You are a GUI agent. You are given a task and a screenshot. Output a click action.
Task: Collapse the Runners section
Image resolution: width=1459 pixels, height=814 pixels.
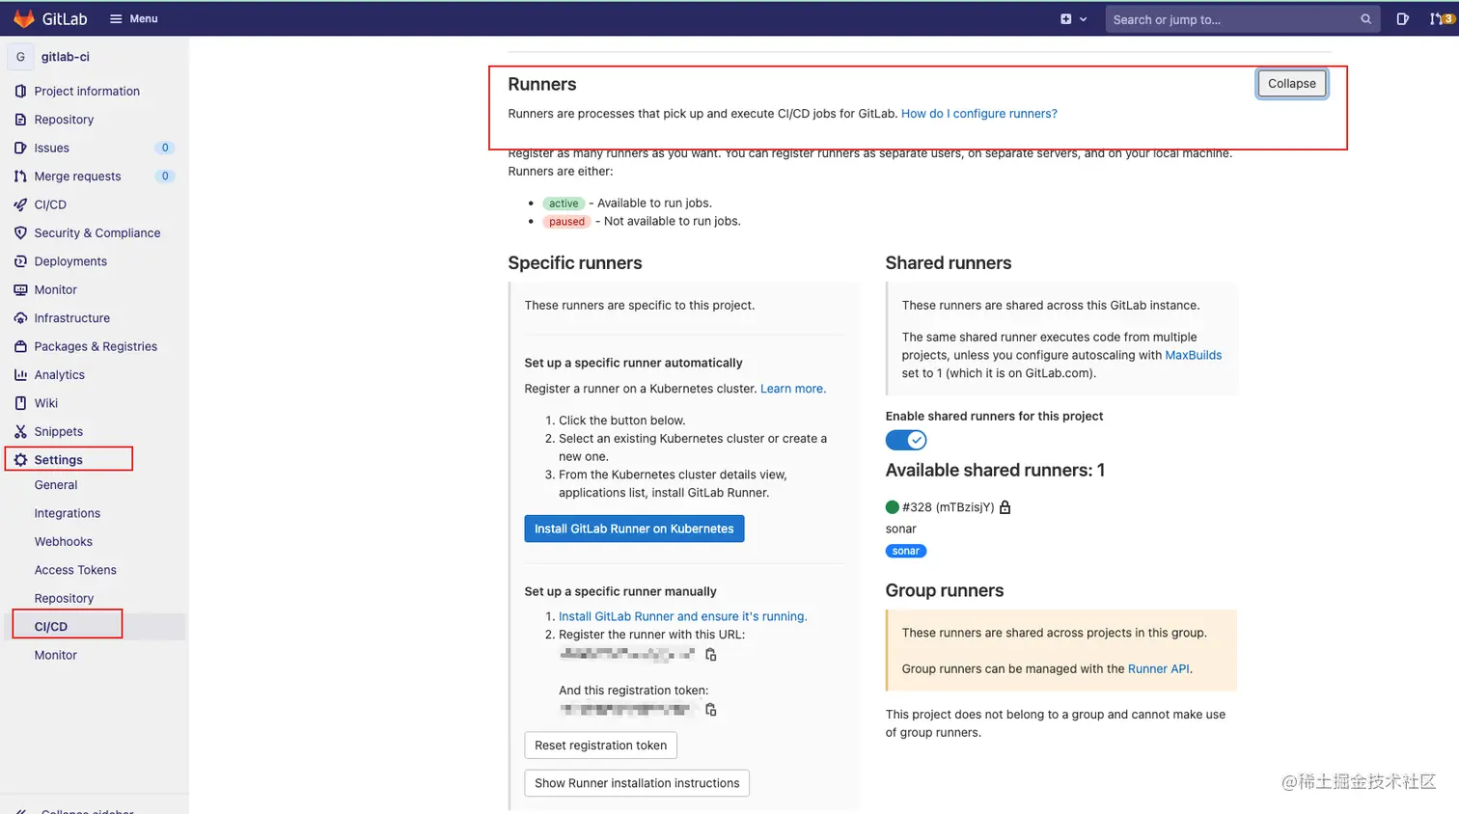tap(1291, 84)
